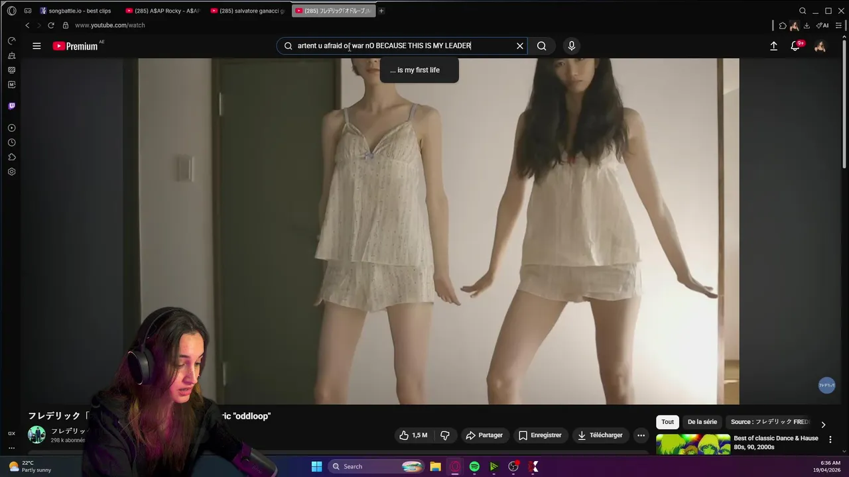The width and height of the screenshot is (849, 477).
Task: Open more actions three-dot button under video
Action: [641, 435]
